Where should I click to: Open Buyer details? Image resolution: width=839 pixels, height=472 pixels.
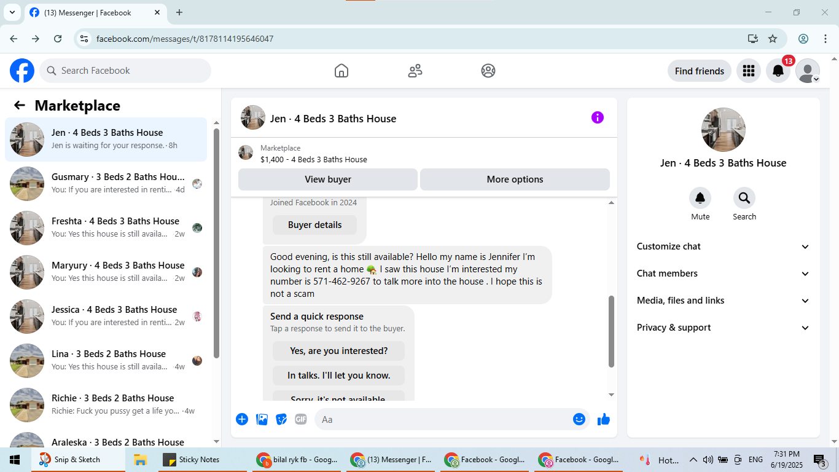(315, 225)
